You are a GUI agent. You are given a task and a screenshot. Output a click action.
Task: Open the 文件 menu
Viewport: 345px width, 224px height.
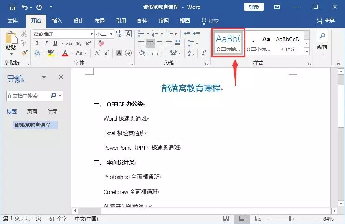click(x=13, y=21)
